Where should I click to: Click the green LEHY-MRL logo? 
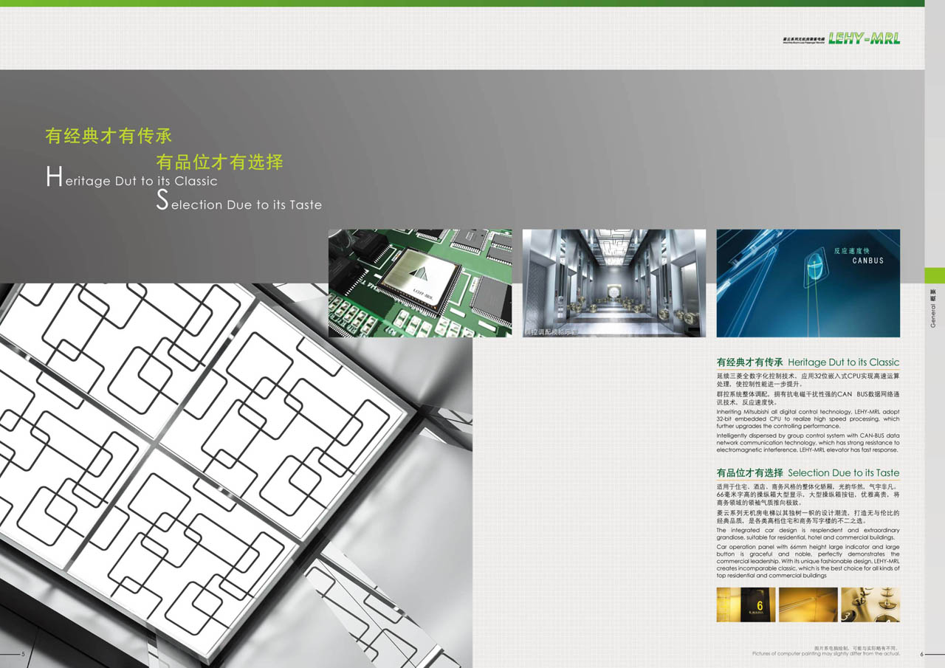864,38
